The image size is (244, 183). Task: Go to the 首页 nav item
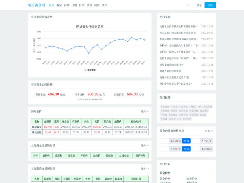[x=52, y=5]
